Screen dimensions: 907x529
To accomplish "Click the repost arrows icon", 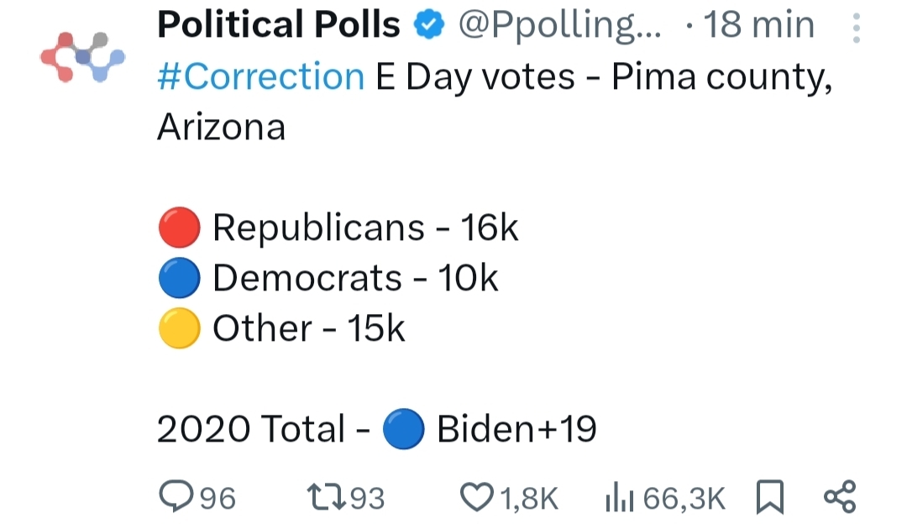I will click(324, 498).
